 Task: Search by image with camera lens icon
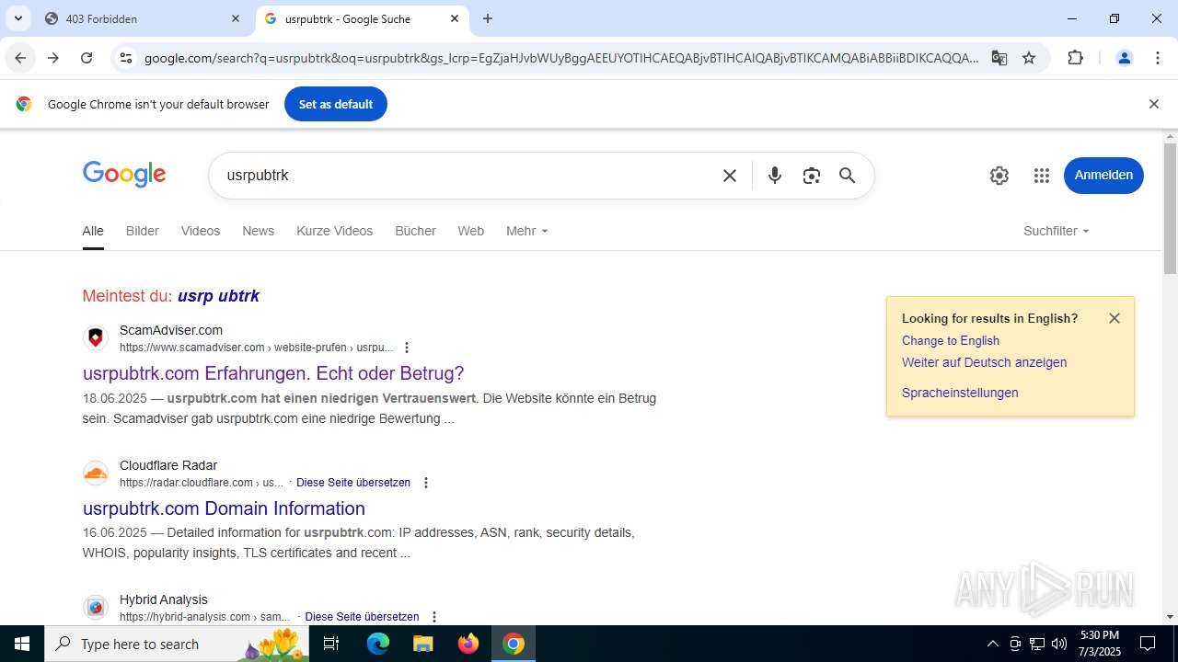pyautogui.click(x=811, y=175)
